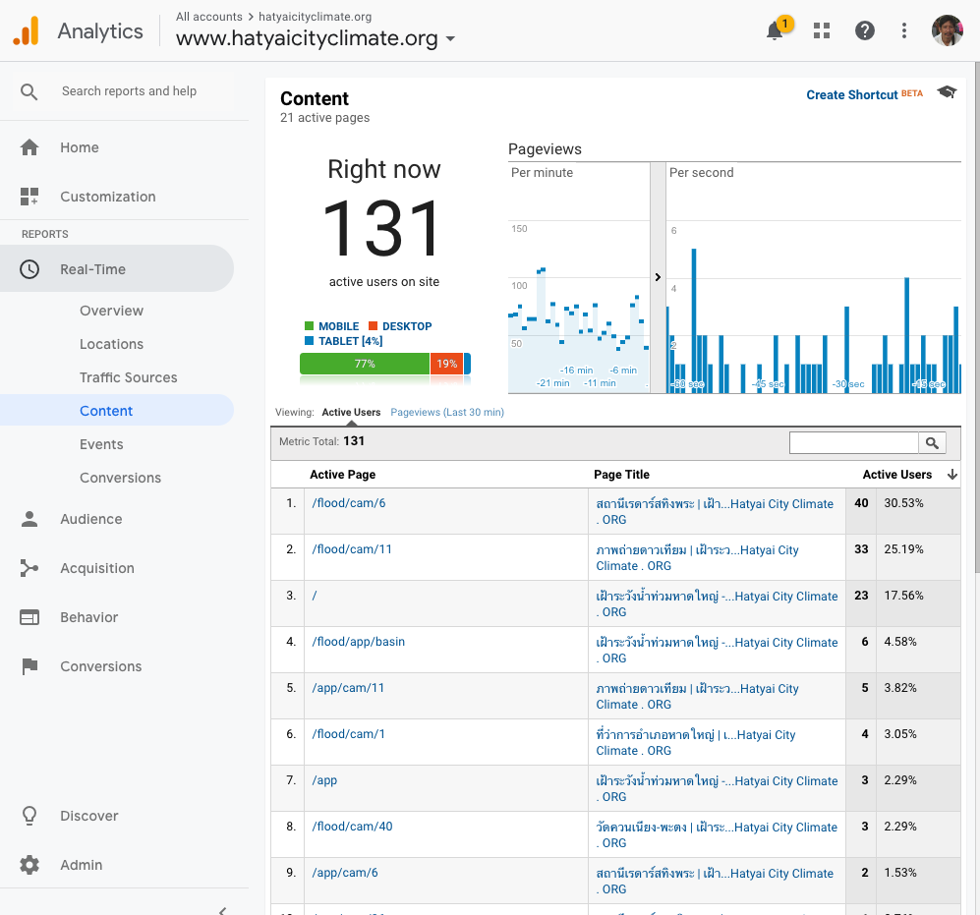Screen dimensions: 980x915
Task: Click All accounts breadcrumb link
Action: (208, 17)
